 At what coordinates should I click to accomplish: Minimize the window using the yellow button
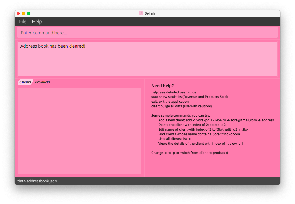[x=23, y=13]
